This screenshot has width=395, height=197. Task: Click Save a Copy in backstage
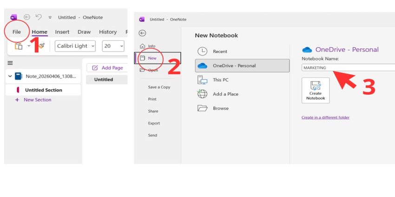[x=159, y=87]
